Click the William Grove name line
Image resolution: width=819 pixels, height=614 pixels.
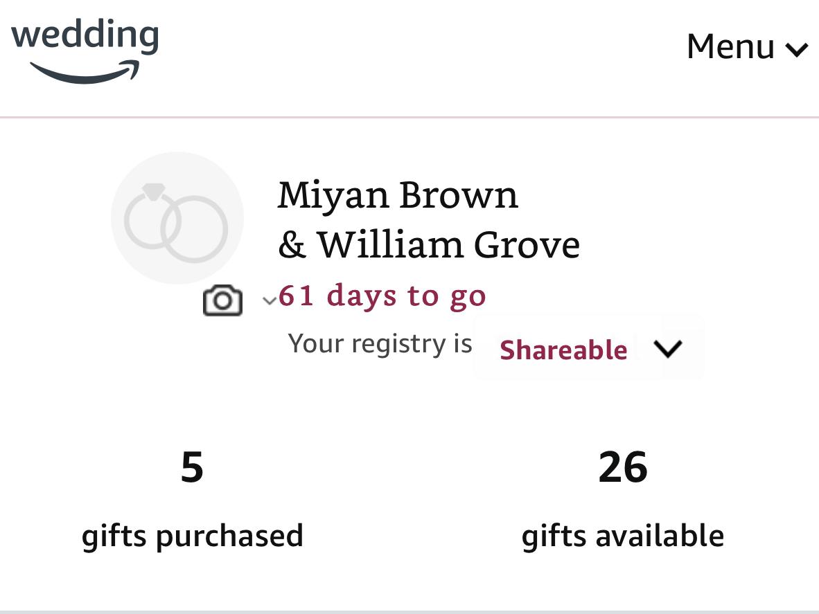pos(429,244)
